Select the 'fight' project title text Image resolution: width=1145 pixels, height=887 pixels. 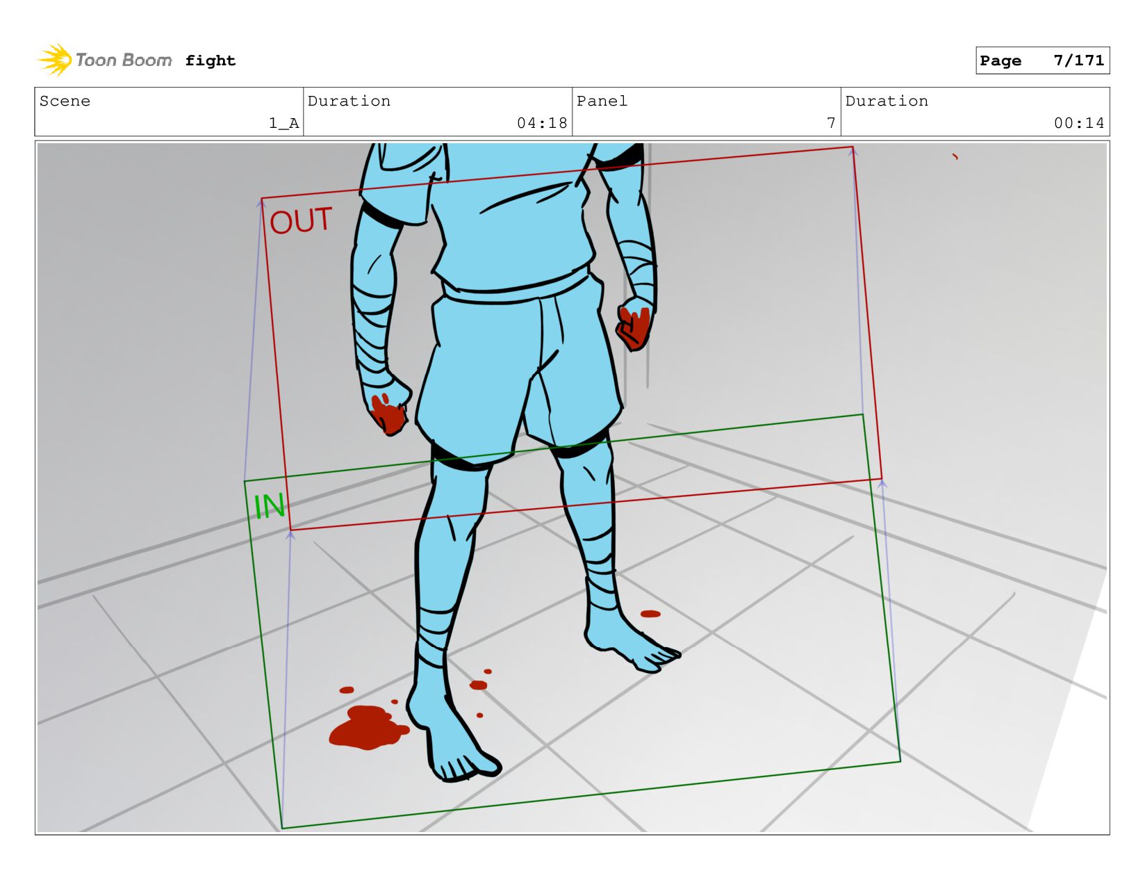click(211, 60)
